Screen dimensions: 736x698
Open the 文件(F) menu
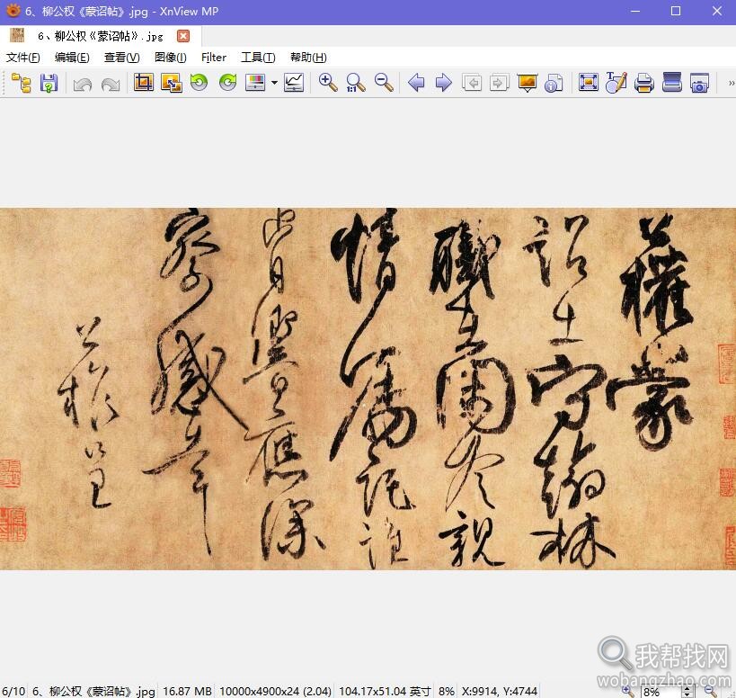[x=22, y=58]
